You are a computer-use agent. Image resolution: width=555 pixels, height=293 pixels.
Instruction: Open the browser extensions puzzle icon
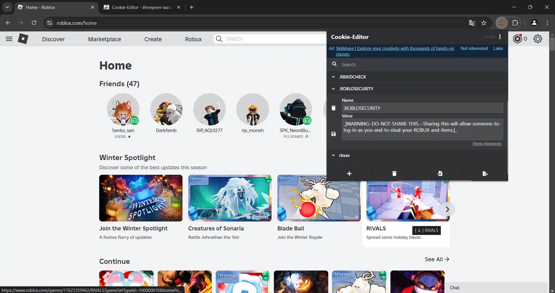(515, 23)
